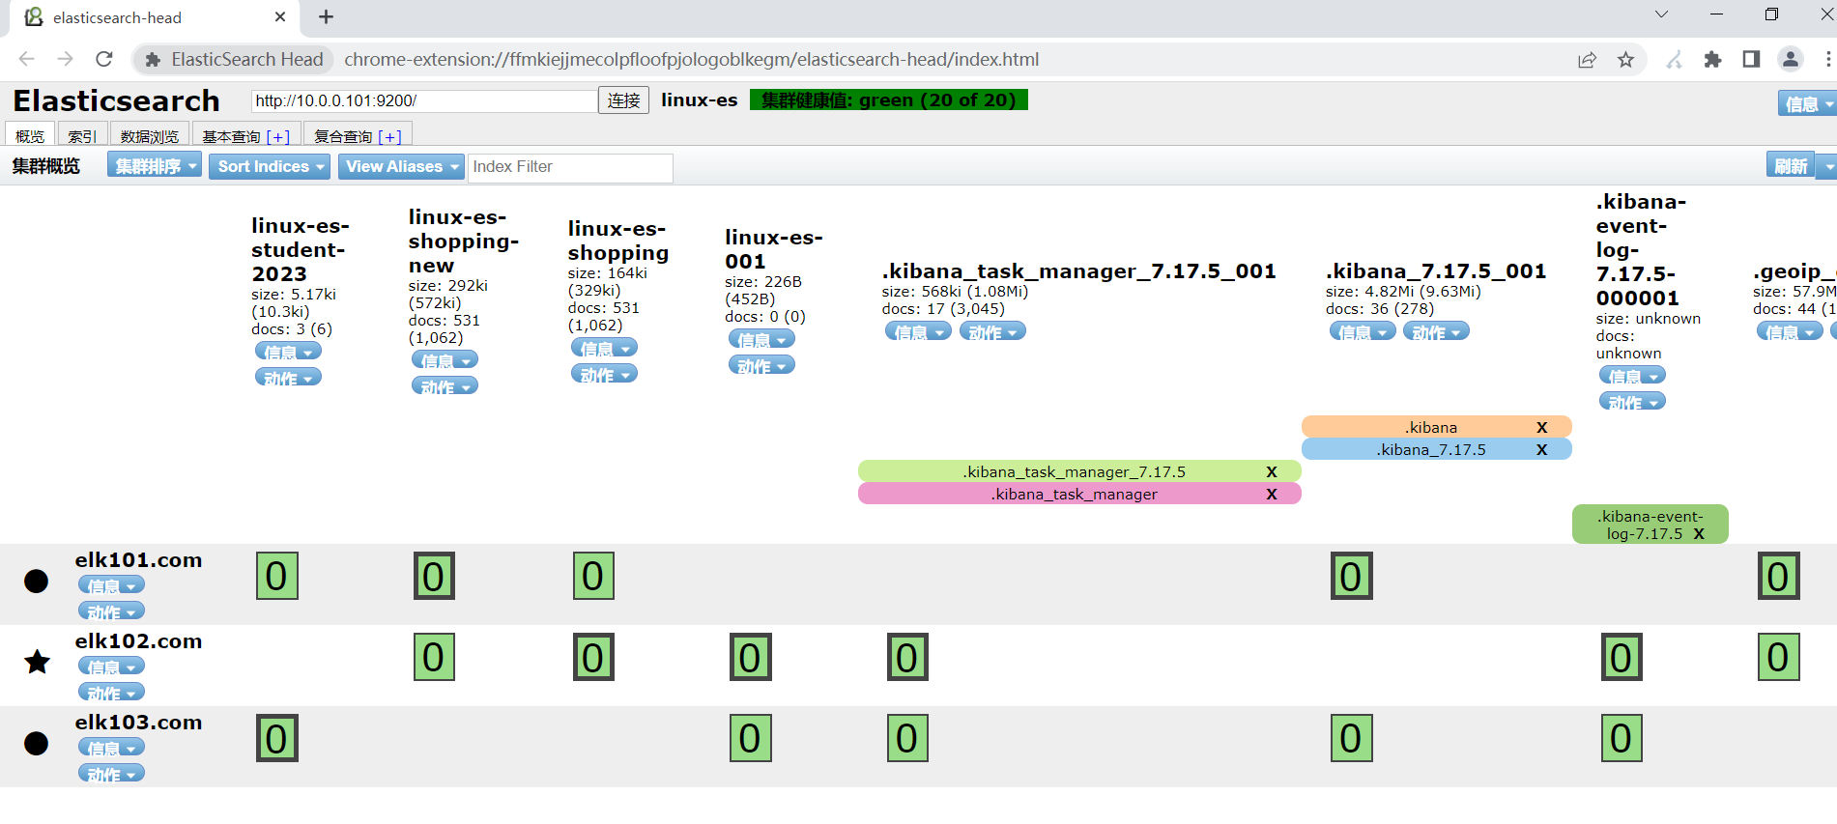The image size is (1837, 824).
Task: Open the browser side panel
Action: pyautogui.click(x=1751, y=60)
